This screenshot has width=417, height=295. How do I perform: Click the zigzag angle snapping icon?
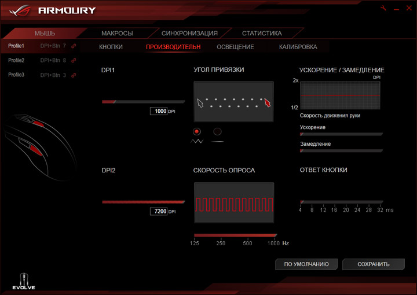(x=197, y=142)
